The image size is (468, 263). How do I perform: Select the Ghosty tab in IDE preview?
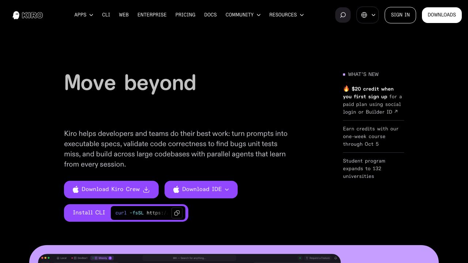[102, 258]
